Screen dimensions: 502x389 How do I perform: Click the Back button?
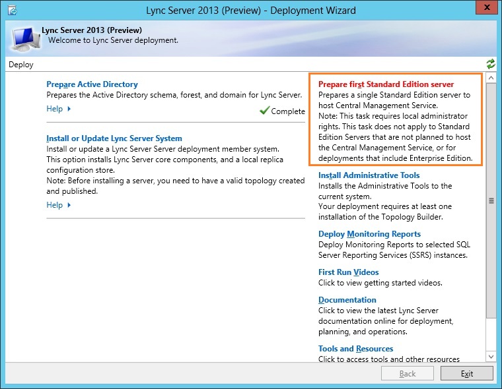click(x=408, y=373)
